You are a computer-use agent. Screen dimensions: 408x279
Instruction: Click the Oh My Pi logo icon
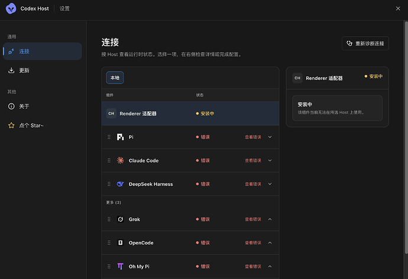coord(120,266)
